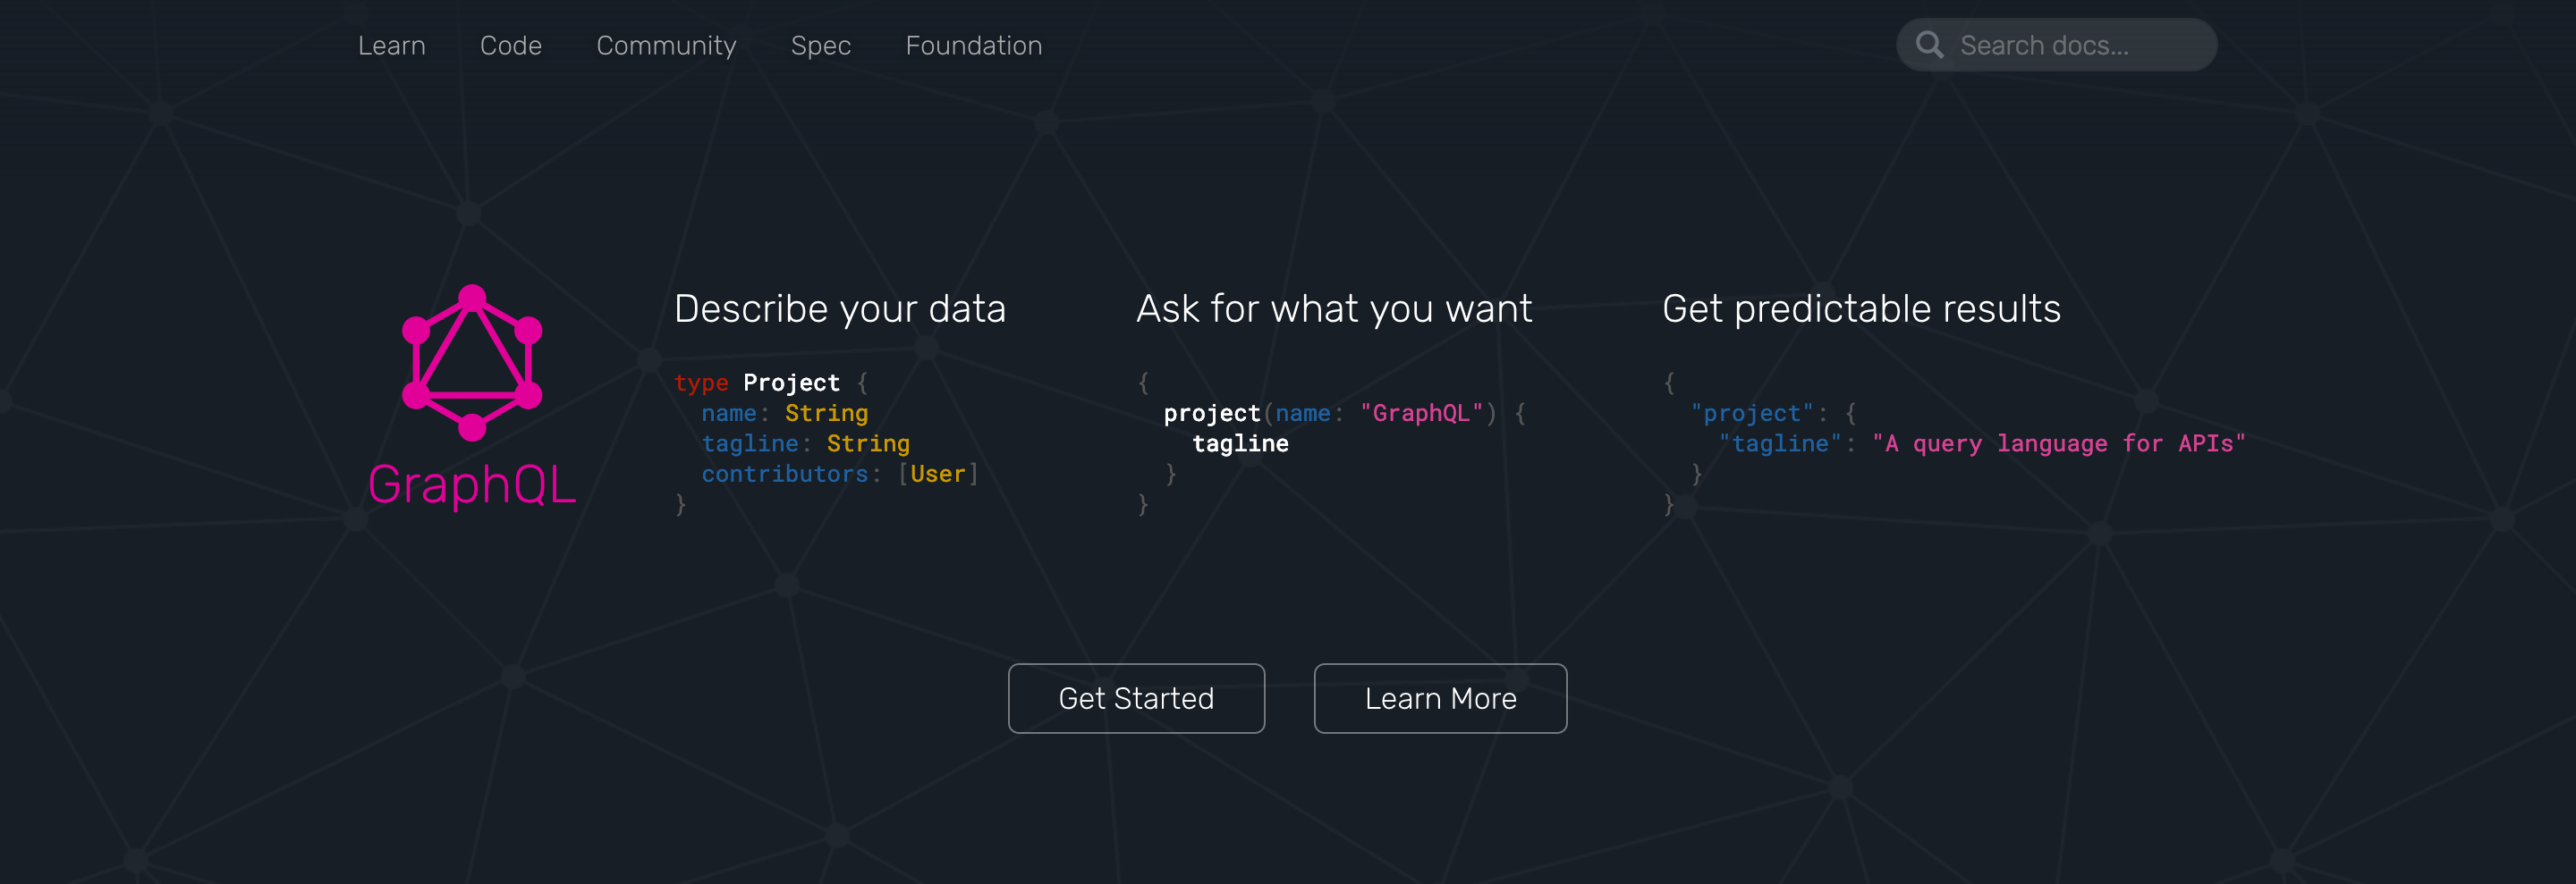Click the tagline field in the query

pyautogui.click(x=1240, y=443)
